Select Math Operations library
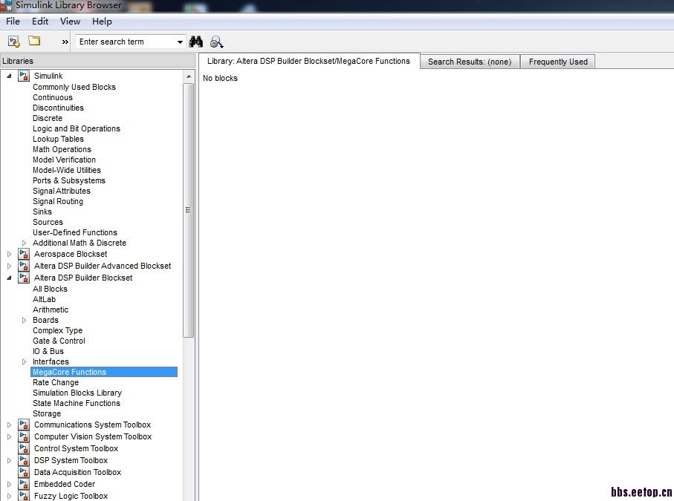 62,149
